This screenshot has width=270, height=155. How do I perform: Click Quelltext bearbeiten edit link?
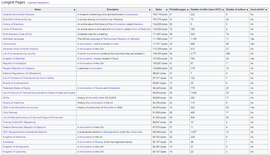coord(38,3)
